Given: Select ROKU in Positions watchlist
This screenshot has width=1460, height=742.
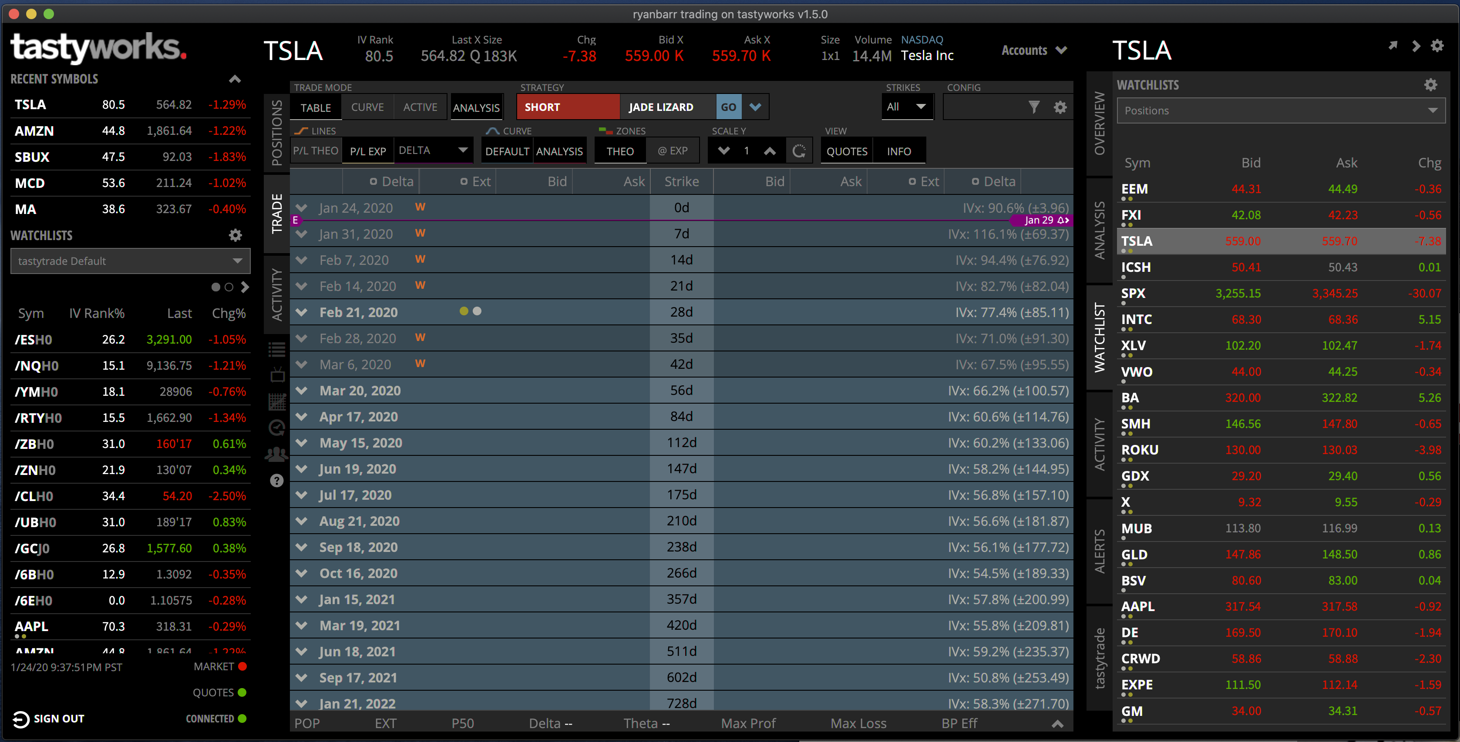Looking at the screenshot, I should click(x=1281, y=450).
